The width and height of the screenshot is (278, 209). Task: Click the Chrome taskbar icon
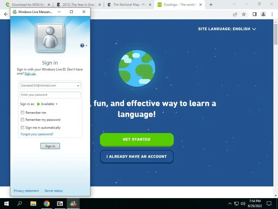(47, 204)
